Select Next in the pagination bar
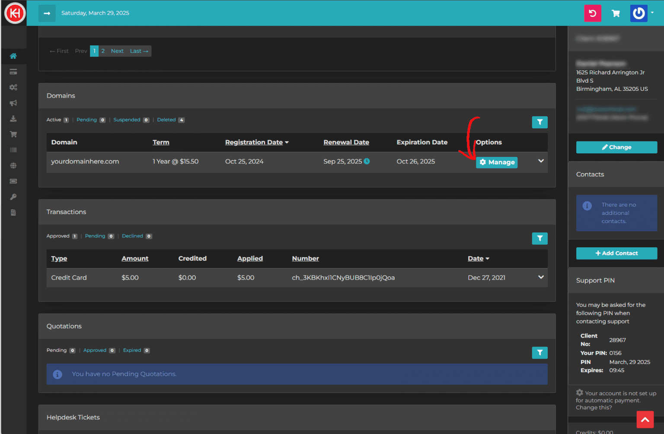 click(x=117, y=51)
